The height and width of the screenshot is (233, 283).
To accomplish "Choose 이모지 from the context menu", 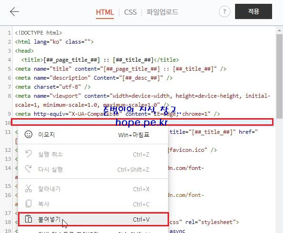I will tap(93, 135).
